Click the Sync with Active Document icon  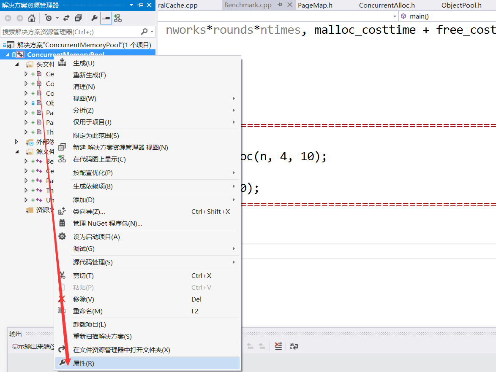66,18
